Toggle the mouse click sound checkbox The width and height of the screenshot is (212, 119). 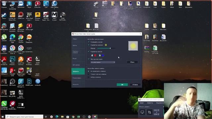[x=89, y=59]
